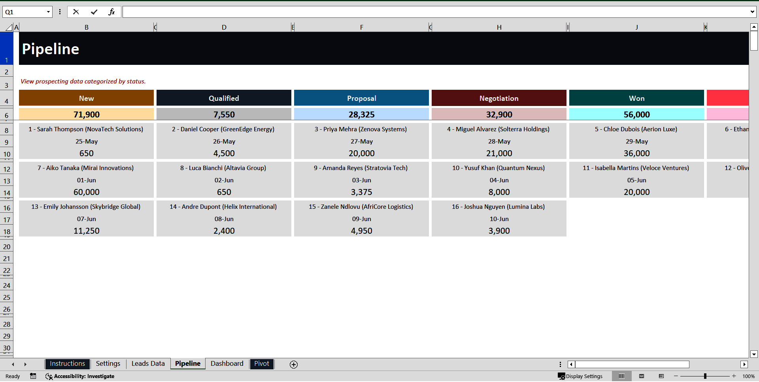The height and width of the screenshot is (382, 759).
Task: Expand the formula bar with the chevron
Action: tap(752, 12)
